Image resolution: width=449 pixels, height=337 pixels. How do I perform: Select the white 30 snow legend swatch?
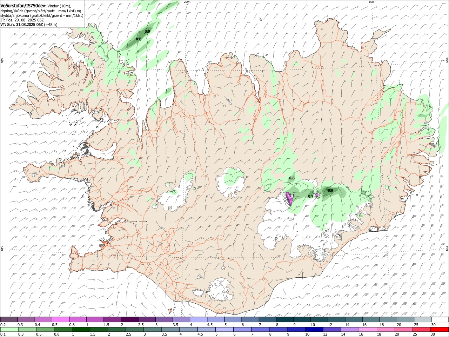click(x=440, y=319)
